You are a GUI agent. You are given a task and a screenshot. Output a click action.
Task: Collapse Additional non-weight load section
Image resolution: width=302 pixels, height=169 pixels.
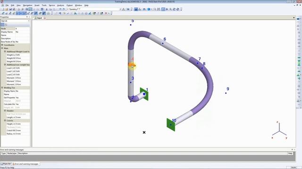[x=5, y=65]
